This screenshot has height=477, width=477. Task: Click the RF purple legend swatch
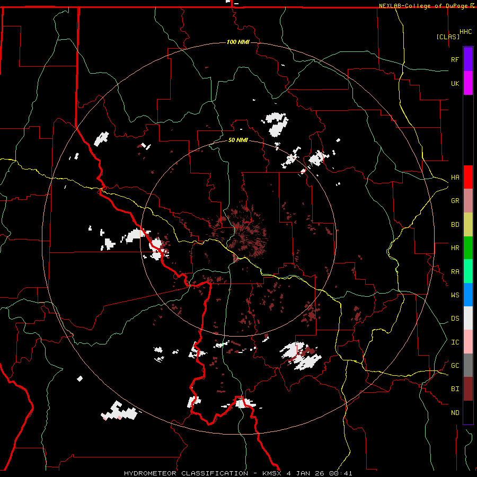pyautogui.click(x=468, y=59)
